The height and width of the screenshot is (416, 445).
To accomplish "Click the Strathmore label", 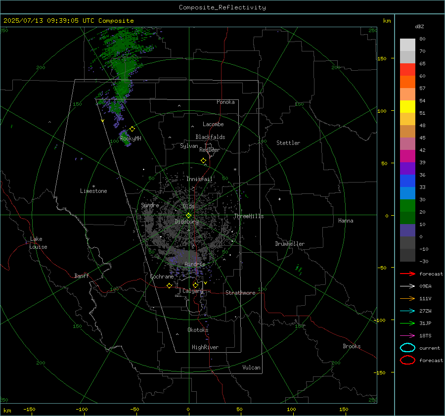I will 240,293.
